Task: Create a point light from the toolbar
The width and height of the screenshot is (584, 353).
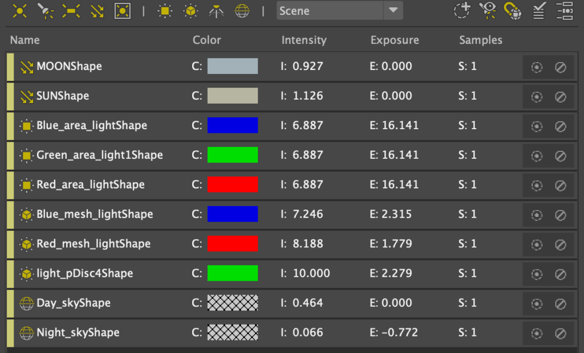Action: [x=20, y=11]
